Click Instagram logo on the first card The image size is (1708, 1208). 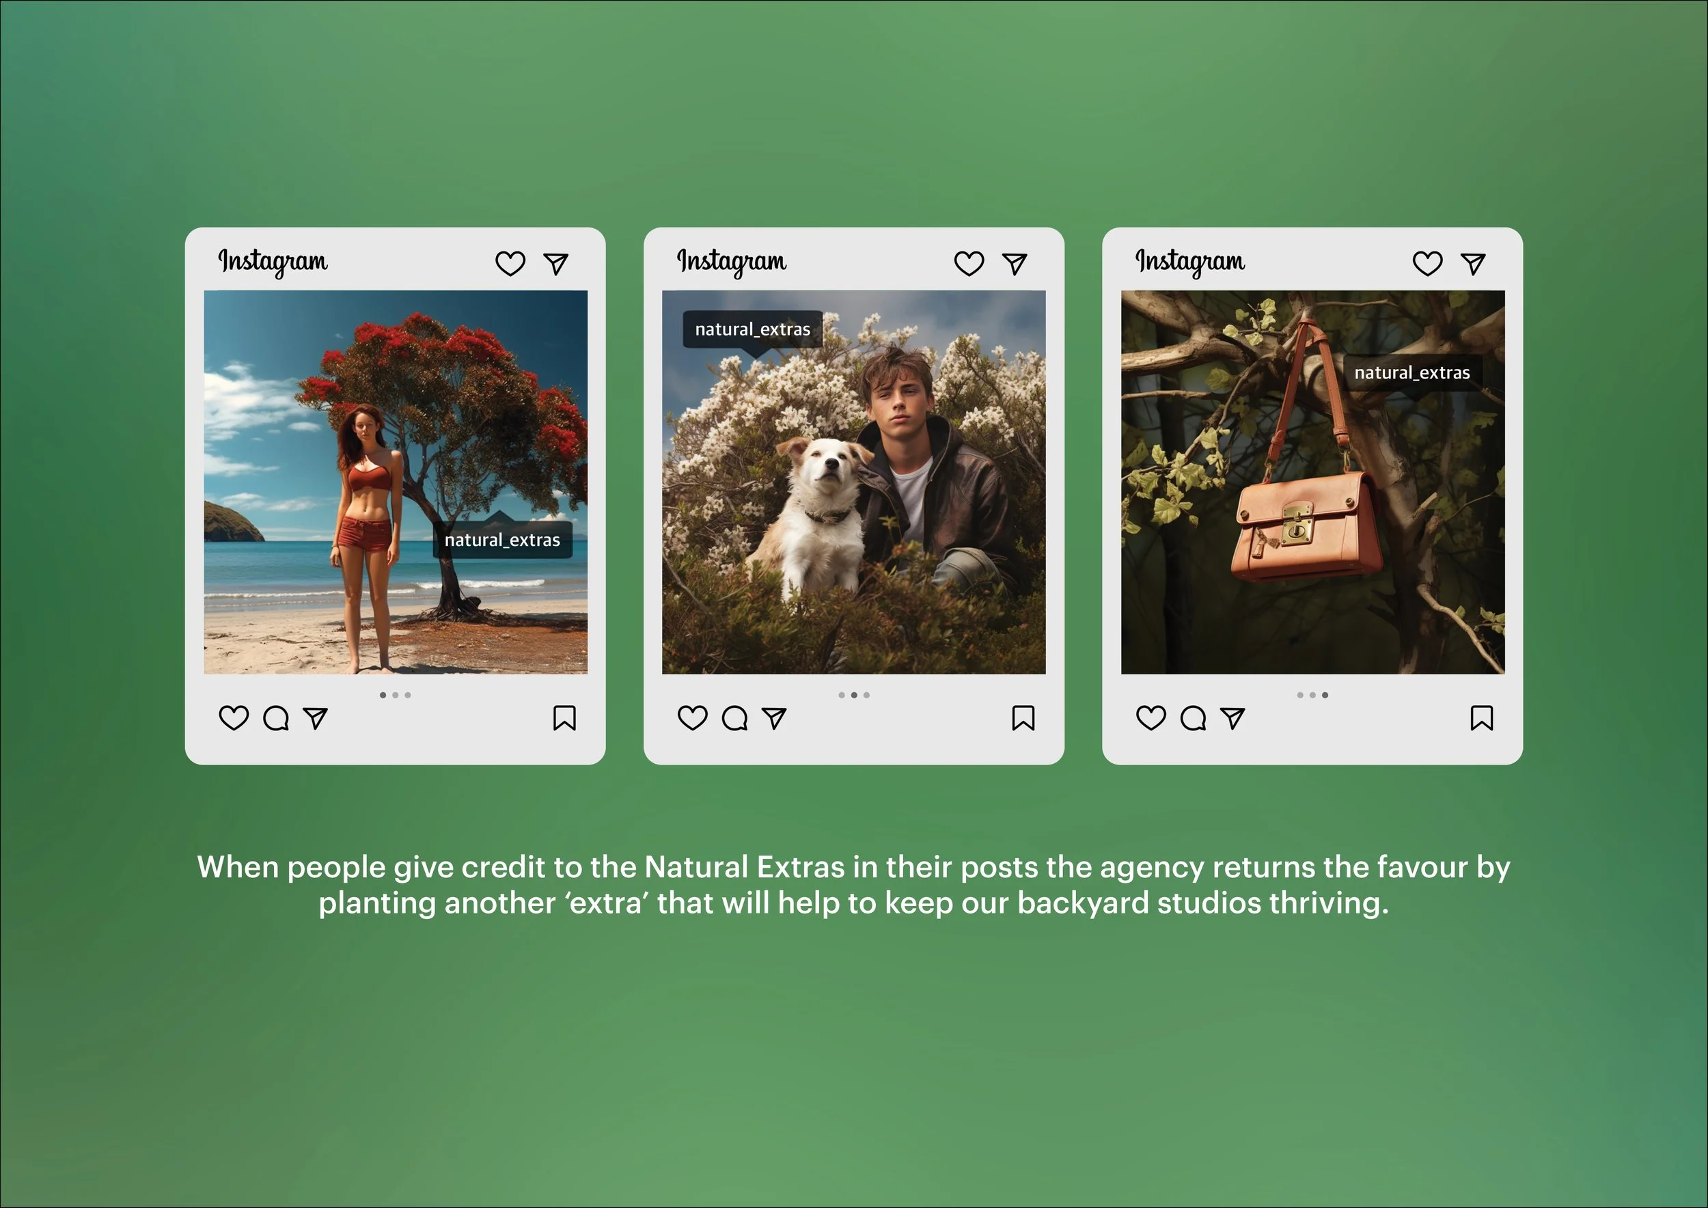point(273,262)
